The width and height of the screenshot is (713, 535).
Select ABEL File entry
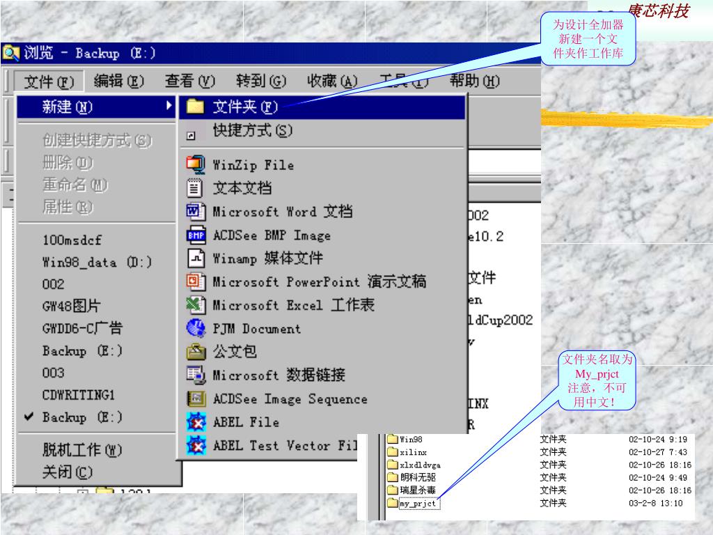[322, 421]
